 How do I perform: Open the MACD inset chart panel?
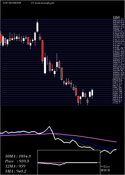(69, 162)
